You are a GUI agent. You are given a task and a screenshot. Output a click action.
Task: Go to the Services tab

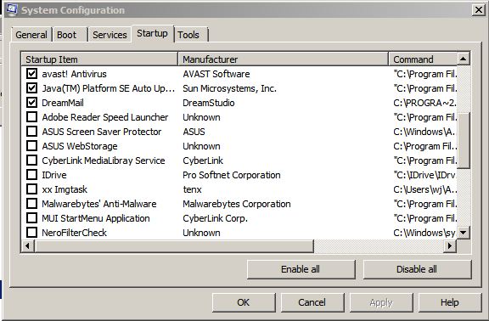pos(110,35)
